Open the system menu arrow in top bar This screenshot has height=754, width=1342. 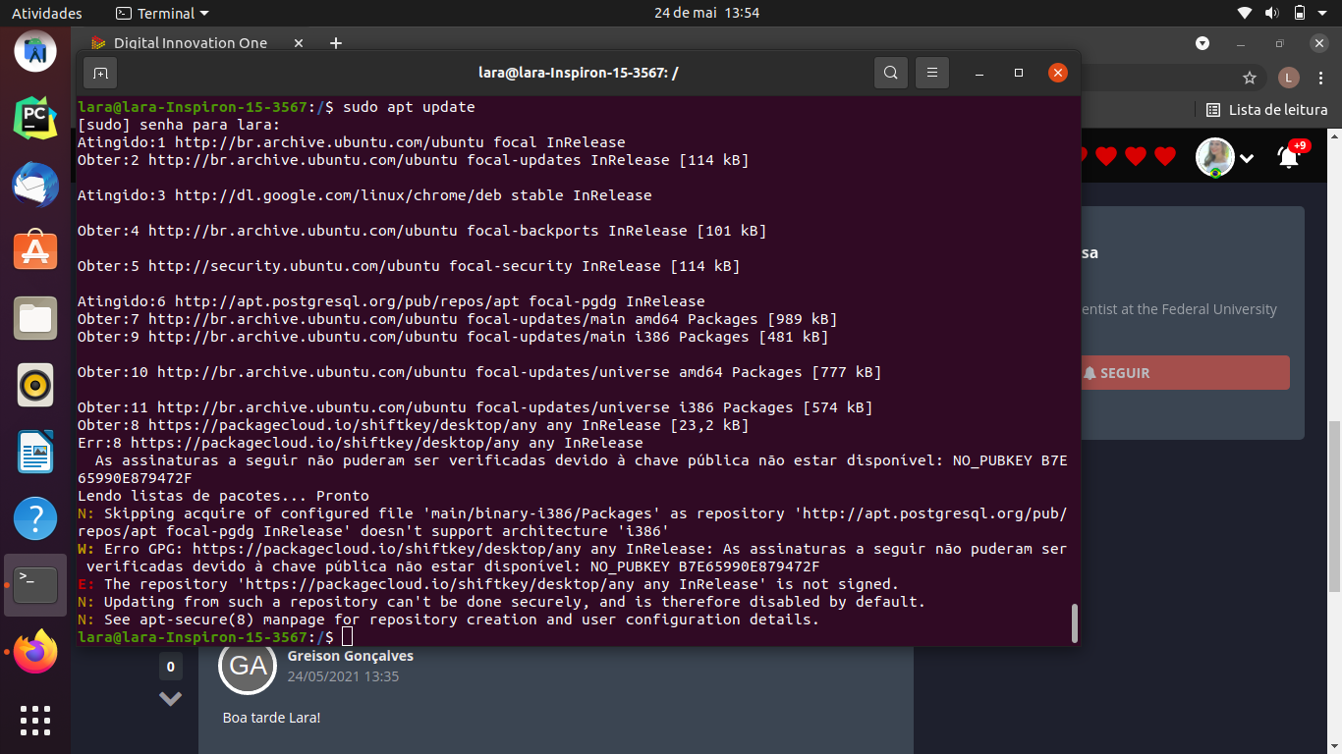tap(1324, 13)
